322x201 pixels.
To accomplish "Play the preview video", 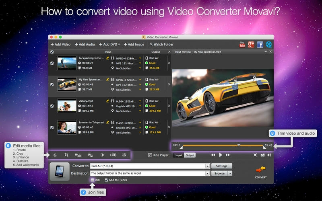I will click(x=221, y=155).
